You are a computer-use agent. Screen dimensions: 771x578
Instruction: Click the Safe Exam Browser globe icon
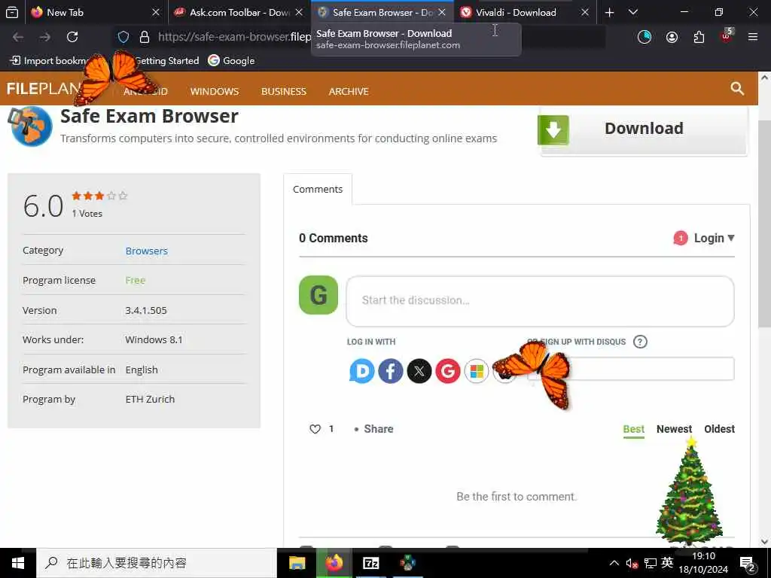coord(30,126)
